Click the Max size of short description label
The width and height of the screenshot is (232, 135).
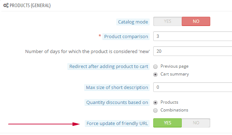pyautogui.click(x=117, y=88)
